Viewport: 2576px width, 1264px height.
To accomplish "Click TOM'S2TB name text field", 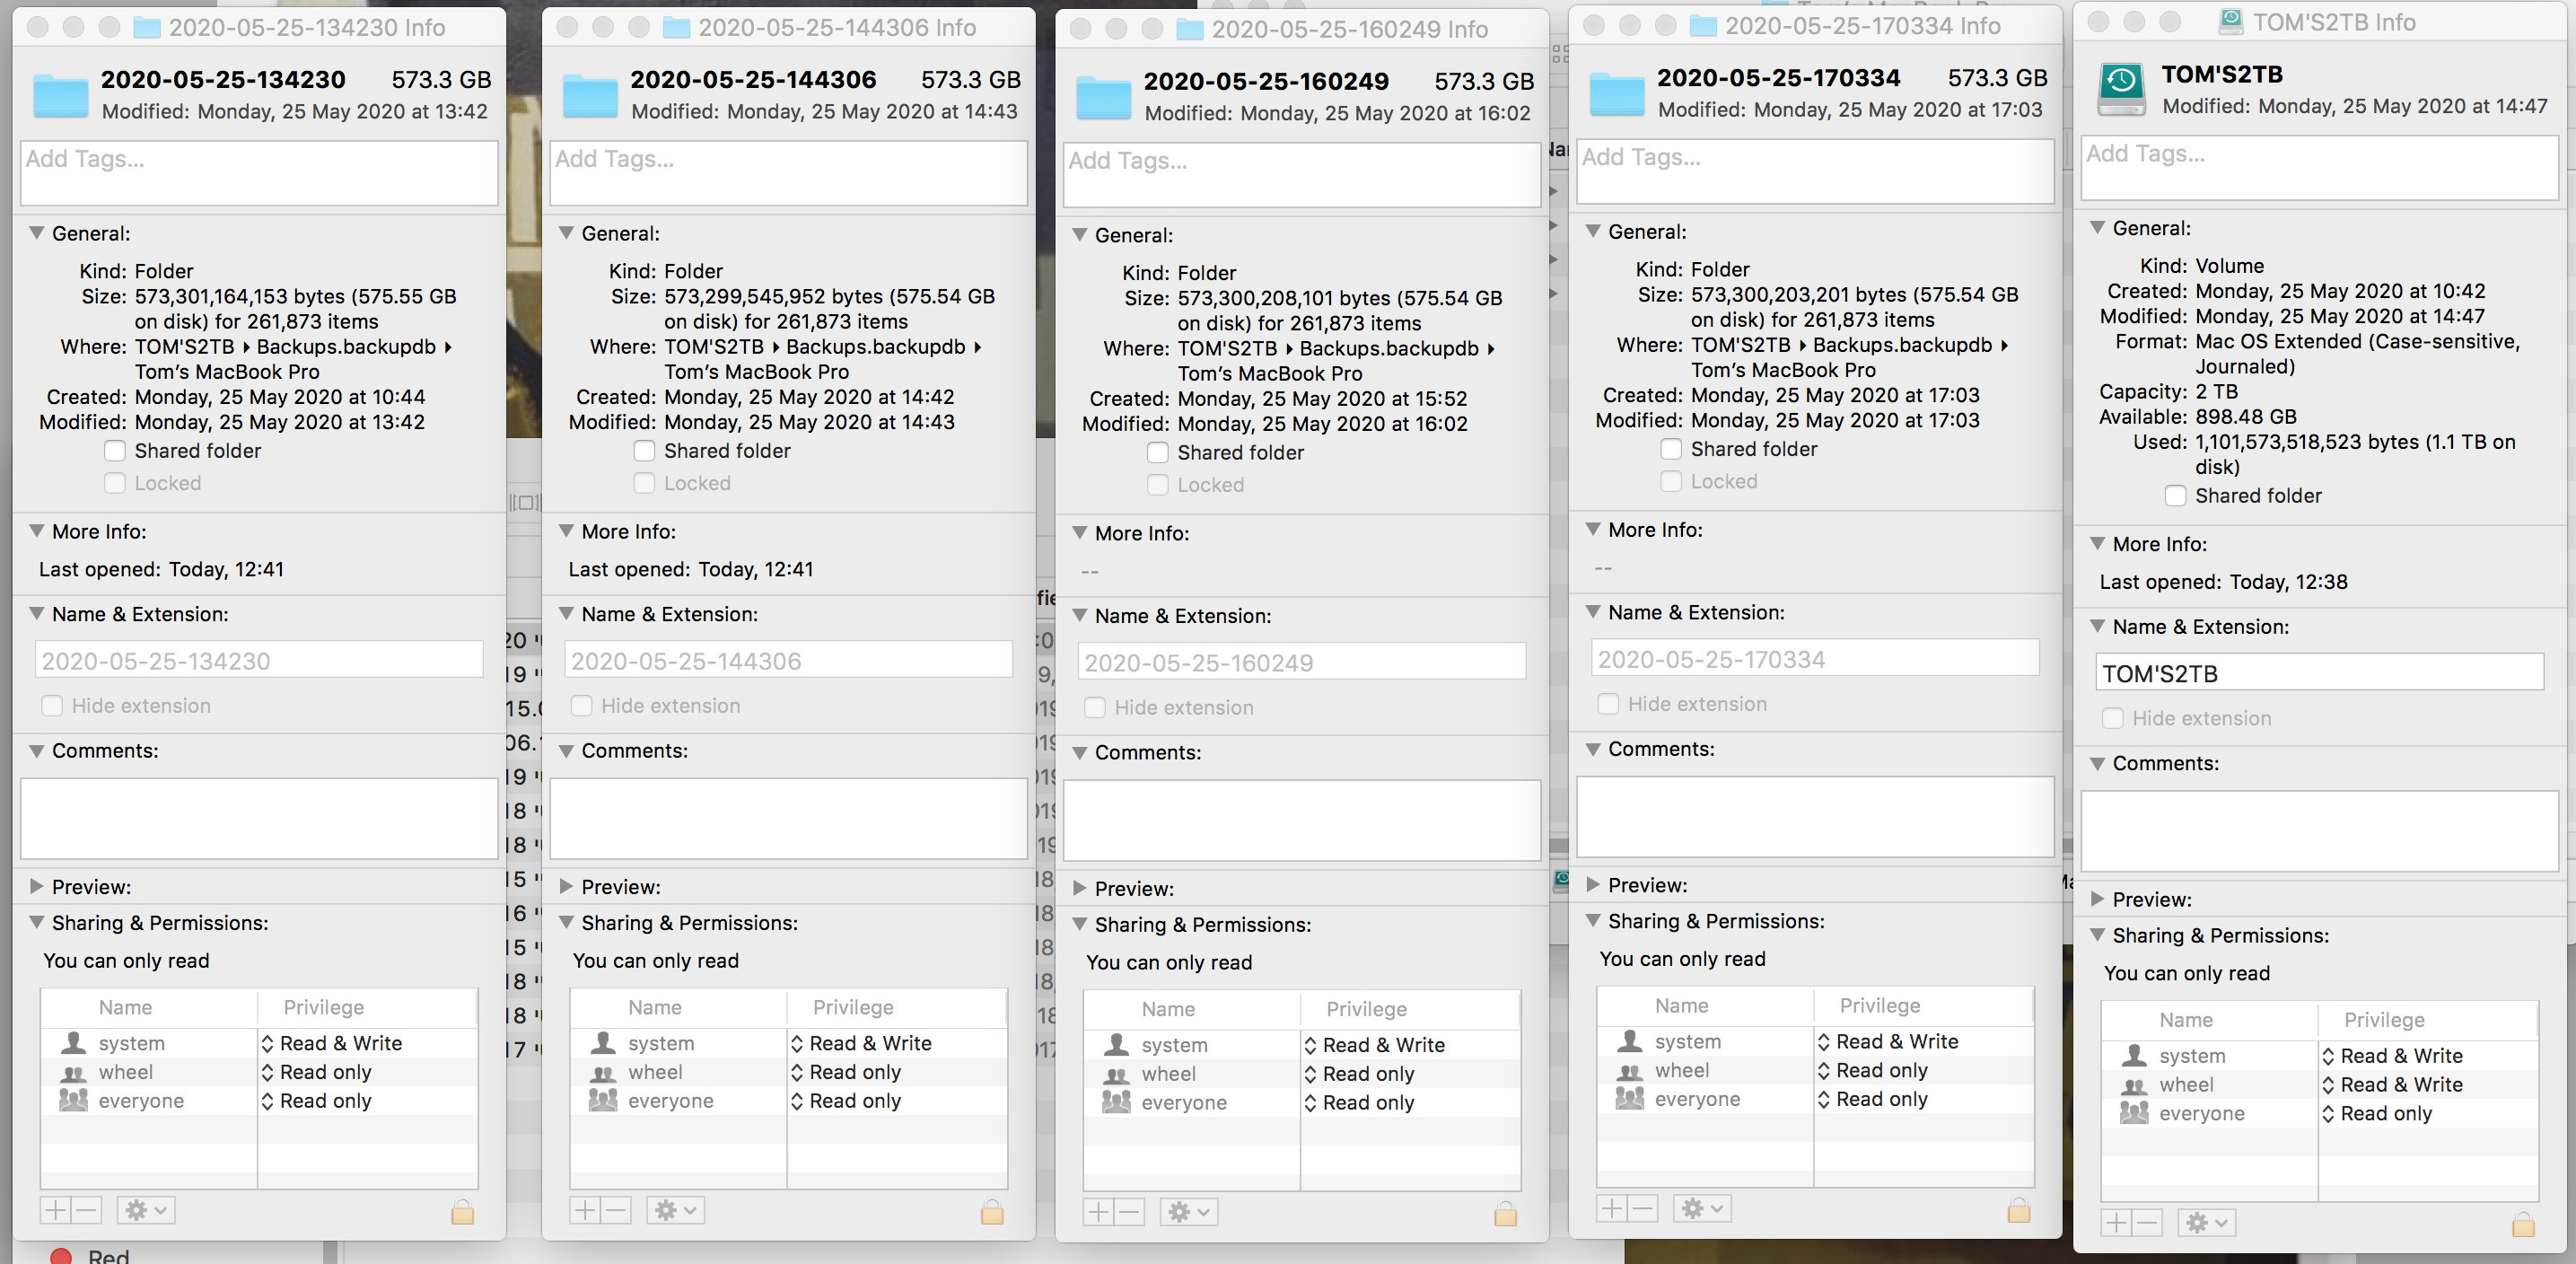I will 2318,673.
